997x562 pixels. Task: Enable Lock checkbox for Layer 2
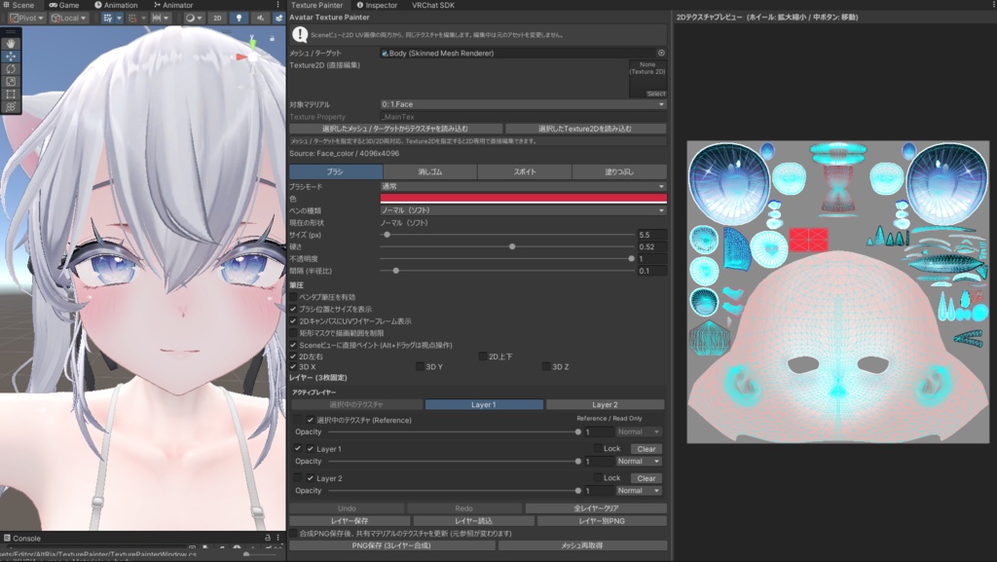598,477
